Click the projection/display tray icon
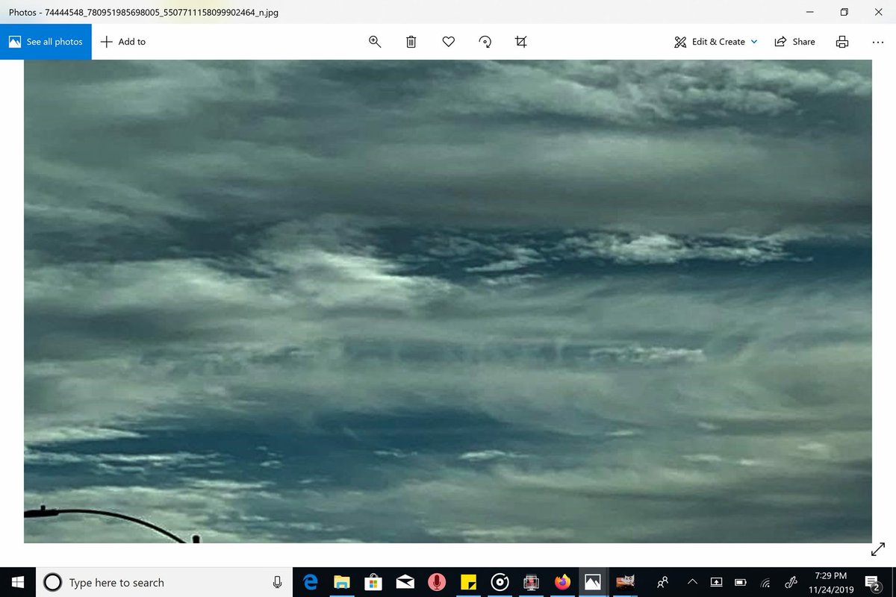The image size is (896, 597). pyautogui.click(x=715, y=582)
